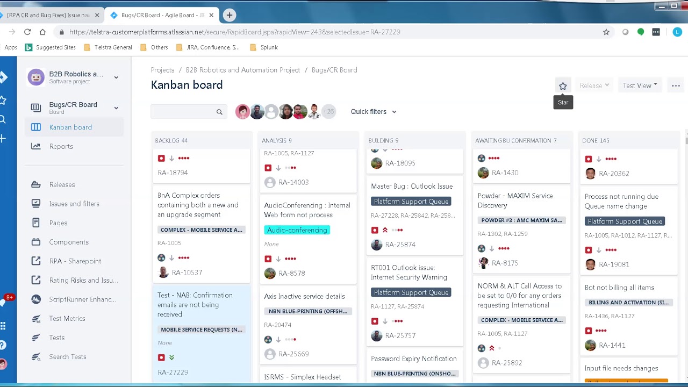Expand the B2B Robotics project dropdown
Image resolution: width=688 pixels, height=387 pixels.
116,77
